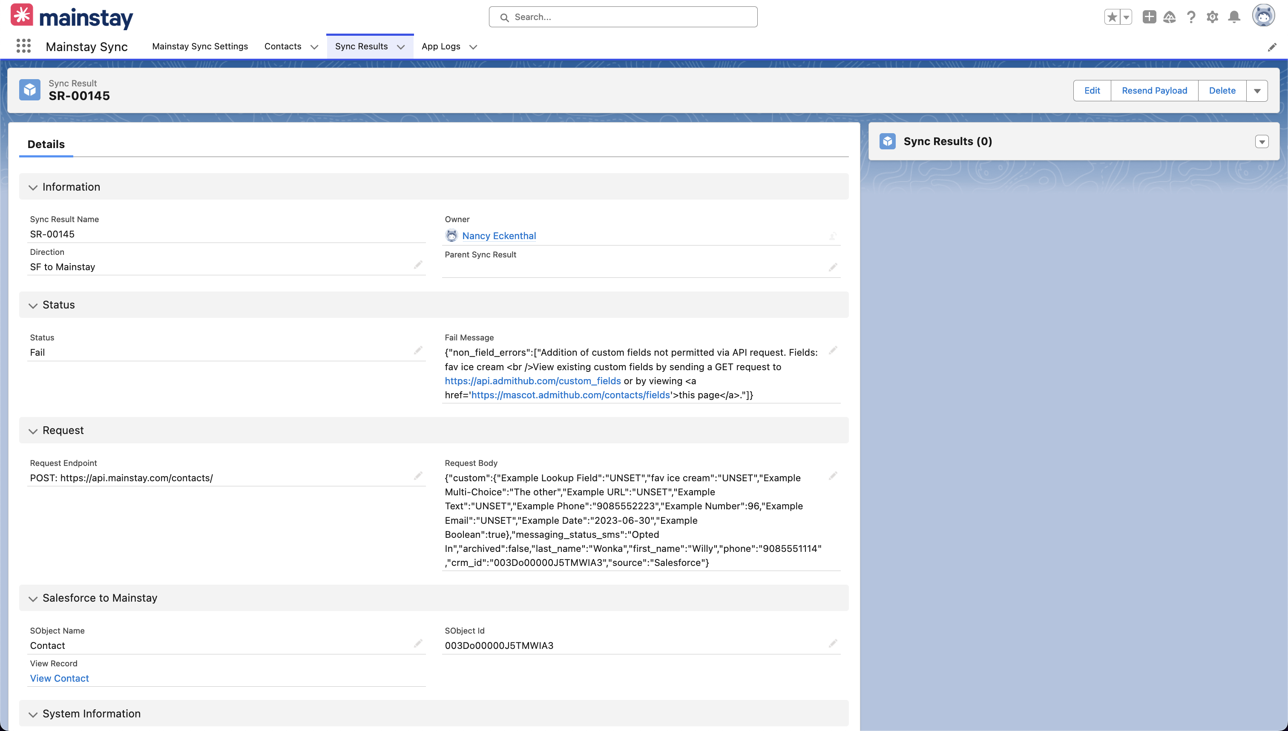Click the Sync Results related list icon
Viewport: 1288px width, 731px height.
(x=888, y=141)
